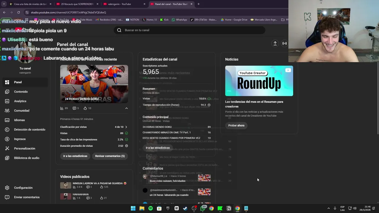The height and width of the screenshot is (213, 379).
Task: Show hidden system tray icons
Action: pyautogui.click(x=328, y=209)
